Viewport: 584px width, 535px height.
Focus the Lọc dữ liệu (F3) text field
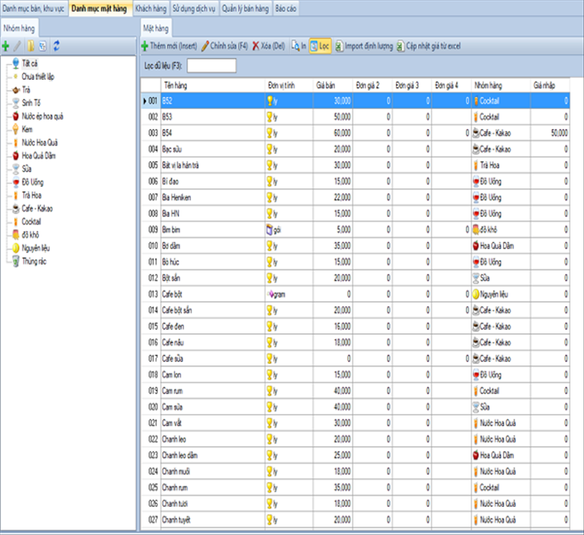[211, 66]
